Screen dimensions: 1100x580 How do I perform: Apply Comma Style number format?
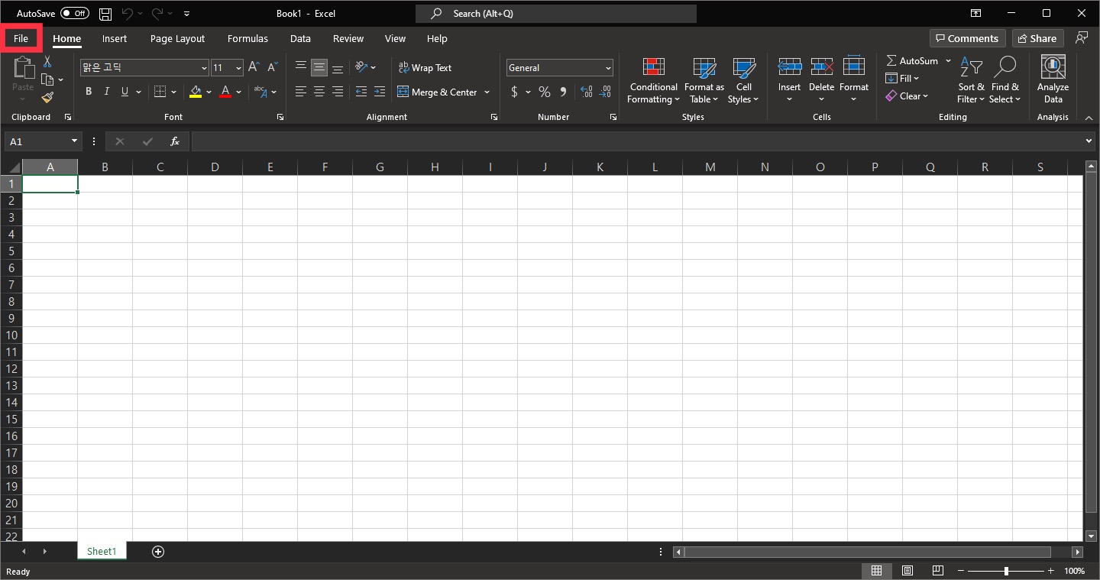coord(563,92)
